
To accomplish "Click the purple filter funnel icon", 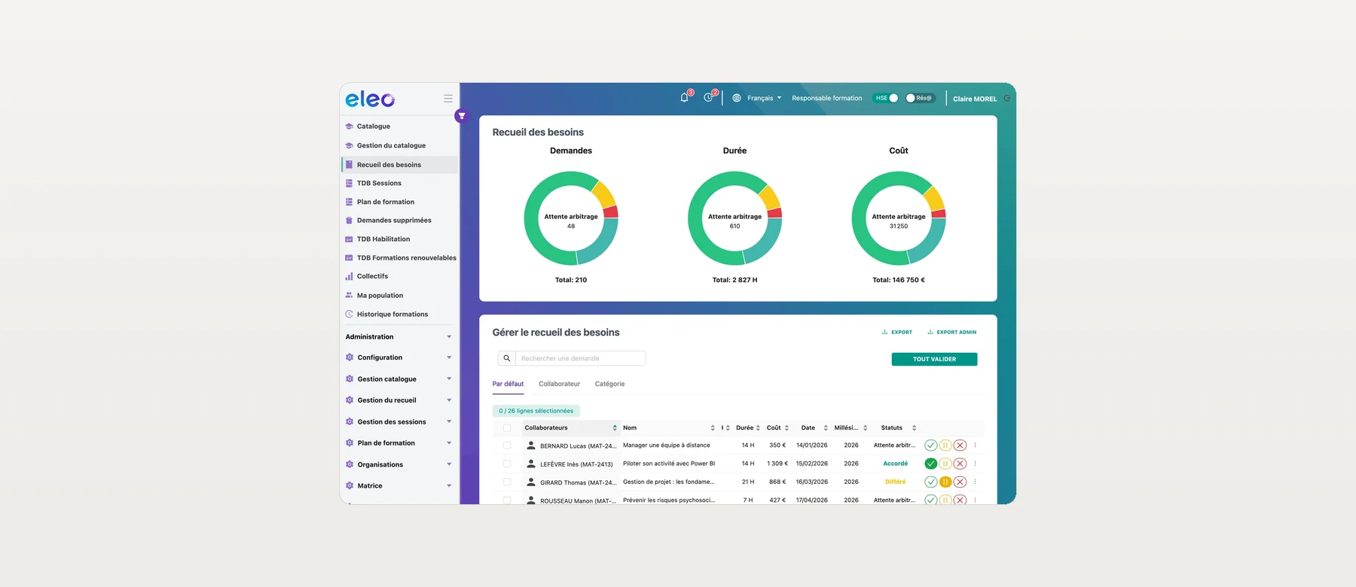I will [462, 116].
